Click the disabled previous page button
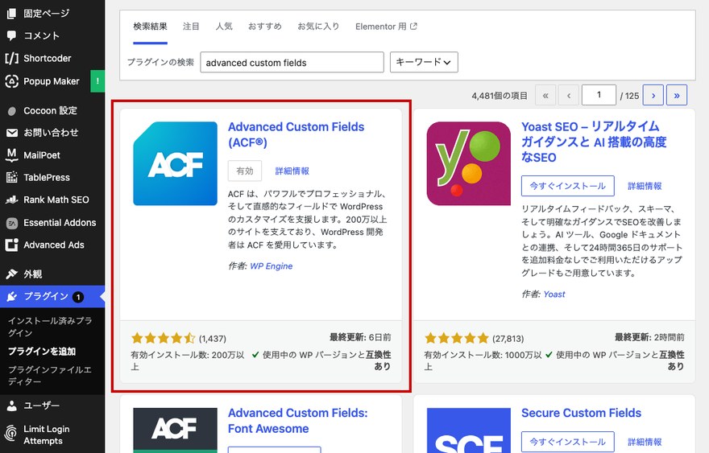This screenshot has width=709, height=453. coord(568,95)
